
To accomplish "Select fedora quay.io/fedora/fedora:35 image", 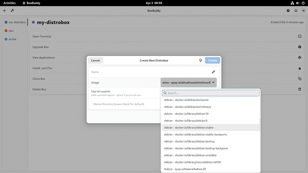I will coord(210,169).
